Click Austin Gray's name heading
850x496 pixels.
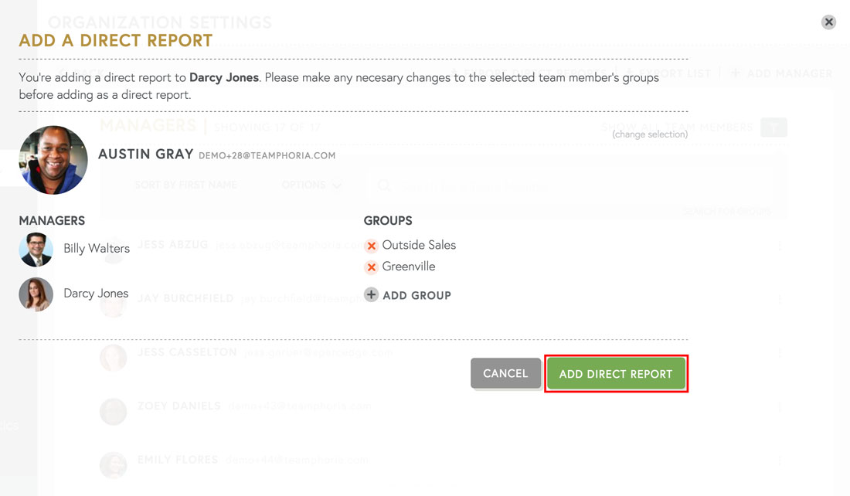145,155
